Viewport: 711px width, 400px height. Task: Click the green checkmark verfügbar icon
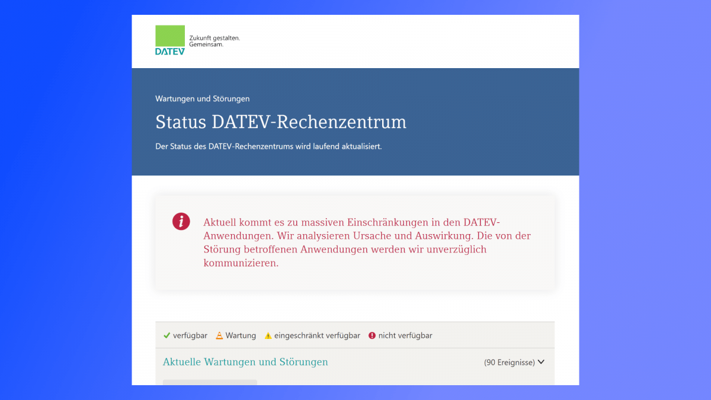tap(166, 335)
